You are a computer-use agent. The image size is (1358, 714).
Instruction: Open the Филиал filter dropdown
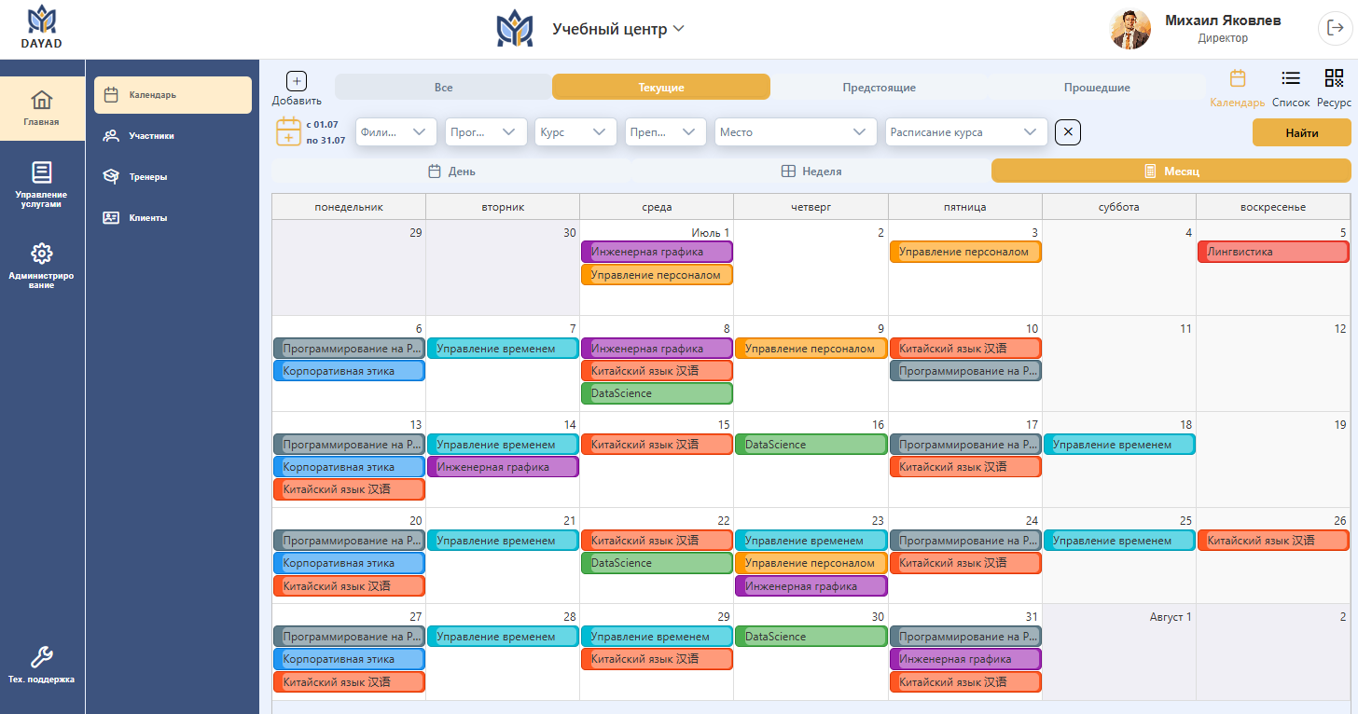(x=396, y=132)
